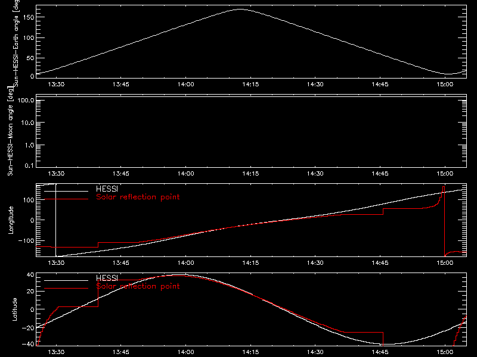Click 0.1 tick on Moon angle axis
Screen dimensions: 477x357
pyautogui.click(x=29, y=165)
